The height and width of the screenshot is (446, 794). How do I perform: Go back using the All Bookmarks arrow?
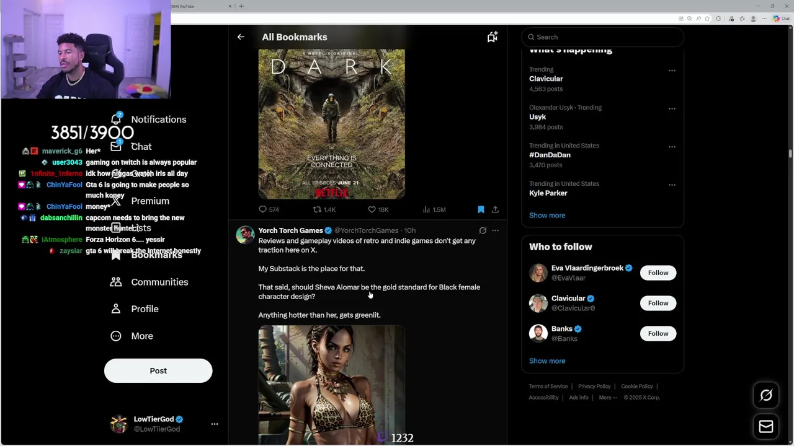[241, 37]
